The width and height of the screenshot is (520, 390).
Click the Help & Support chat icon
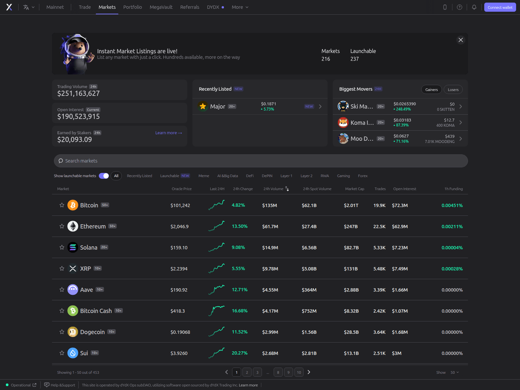click(x=47, y=385)
